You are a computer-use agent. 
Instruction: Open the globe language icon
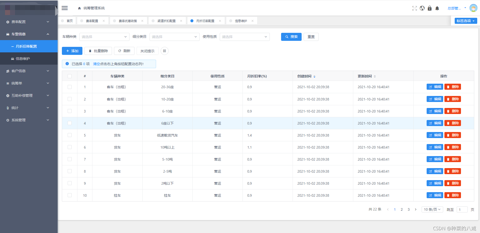[x=422, y=8]
